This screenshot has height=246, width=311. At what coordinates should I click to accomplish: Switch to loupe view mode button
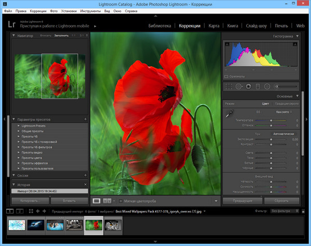[96, 201]
